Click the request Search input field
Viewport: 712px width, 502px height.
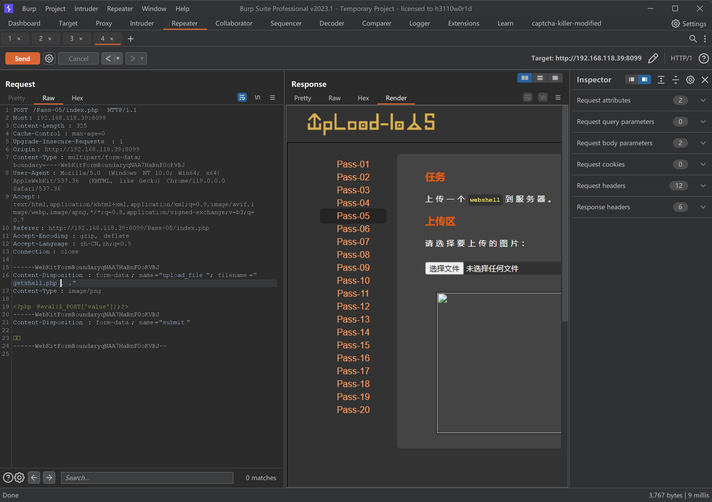147,478
